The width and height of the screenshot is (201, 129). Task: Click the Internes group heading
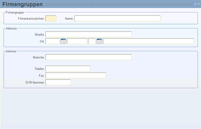11,51
